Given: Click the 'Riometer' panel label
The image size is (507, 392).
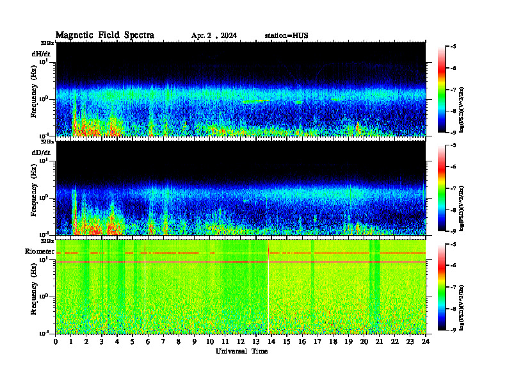Looking at the screenshot, I should 40,251.
